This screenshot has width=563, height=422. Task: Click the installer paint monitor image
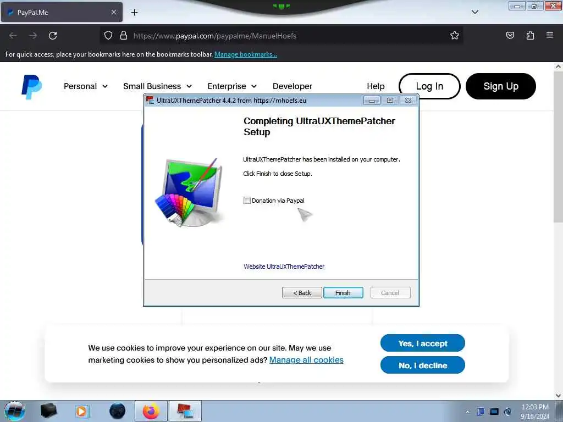(x=190, y=192)
